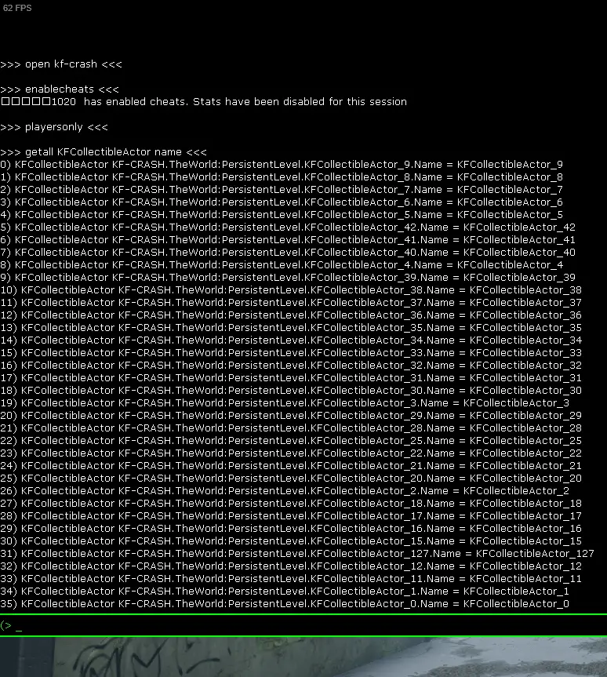This screenshot has width=607, height=677.
Task: Click result row 1) KFCollectibleActor_8
Action: [x=282, y=177]
